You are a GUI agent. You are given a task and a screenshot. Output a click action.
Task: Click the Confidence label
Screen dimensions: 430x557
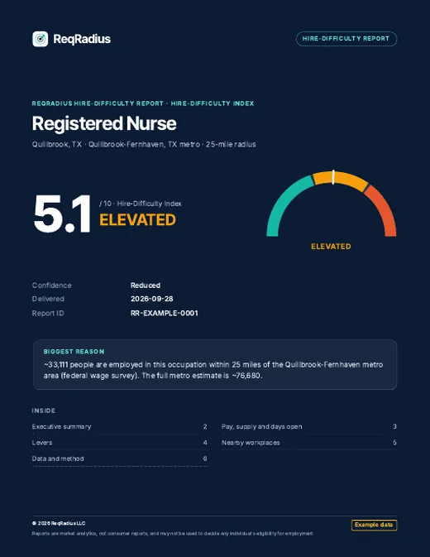tap(52, 286)
